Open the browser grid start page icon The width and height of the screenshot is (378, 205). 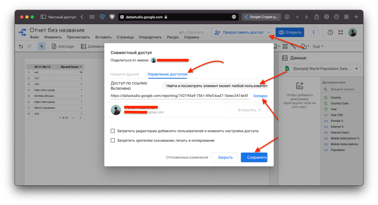92,17
